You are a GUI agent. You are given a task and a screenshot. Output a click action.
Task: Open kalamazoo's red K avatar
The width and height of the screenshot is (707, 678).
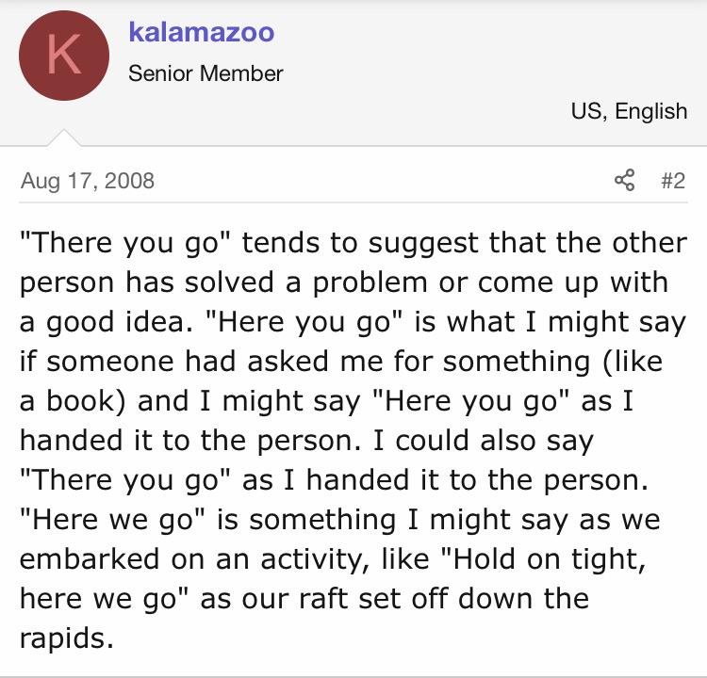pos(64,56)
